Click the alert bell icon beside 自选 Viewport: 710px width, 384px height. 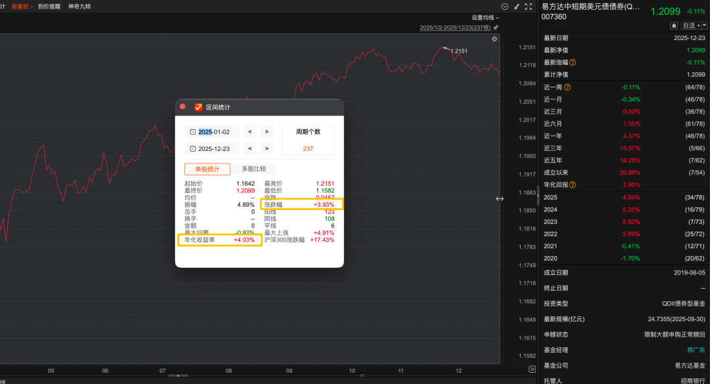(x=674, y=26)
